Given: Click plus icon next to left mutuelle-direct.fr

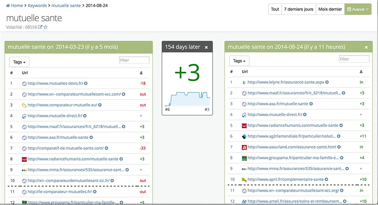Looking at the screenshot, I should [x=85, y=116].
